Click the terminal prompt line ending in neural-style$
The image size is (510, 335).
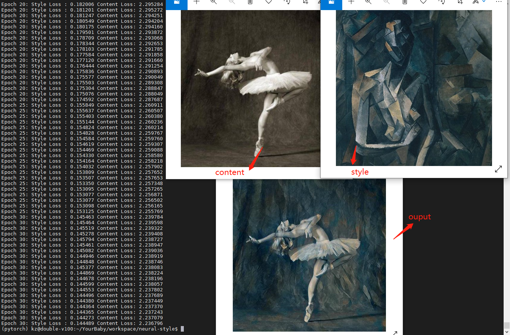tap(90, 329)
